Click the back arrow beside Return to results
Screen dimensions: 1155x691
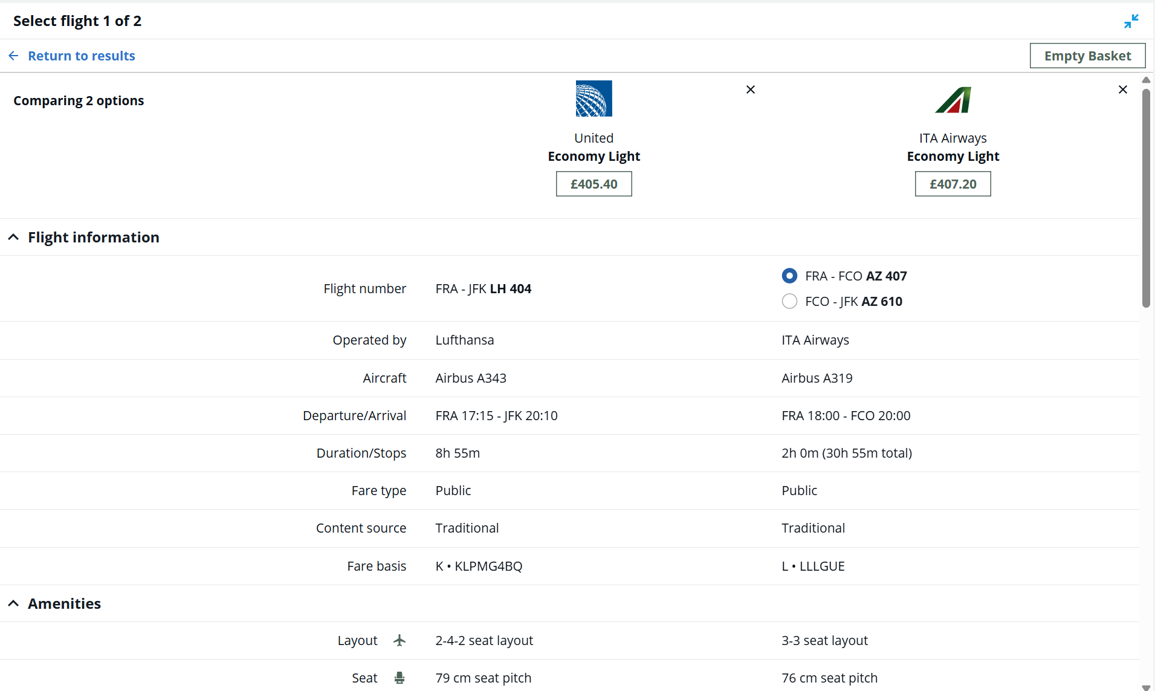pos(13,56)
